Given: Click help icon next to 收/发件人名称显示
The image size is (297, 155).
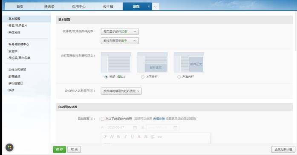Looking at the screenshot, I should [x=92, y=91].
